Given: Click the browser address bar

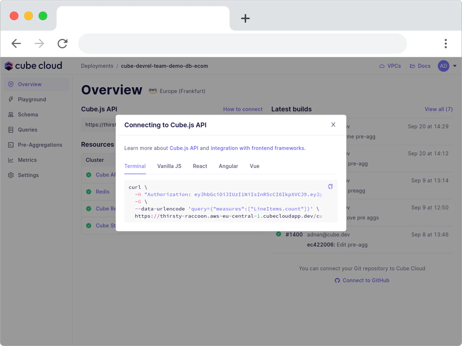Looking at the screenshot, I should point(242,44).
